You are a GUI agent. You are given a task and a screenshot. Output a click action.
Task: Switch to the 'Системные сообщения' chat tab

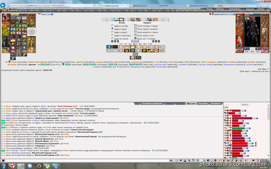pyautogui.click(x=152, y=104)
